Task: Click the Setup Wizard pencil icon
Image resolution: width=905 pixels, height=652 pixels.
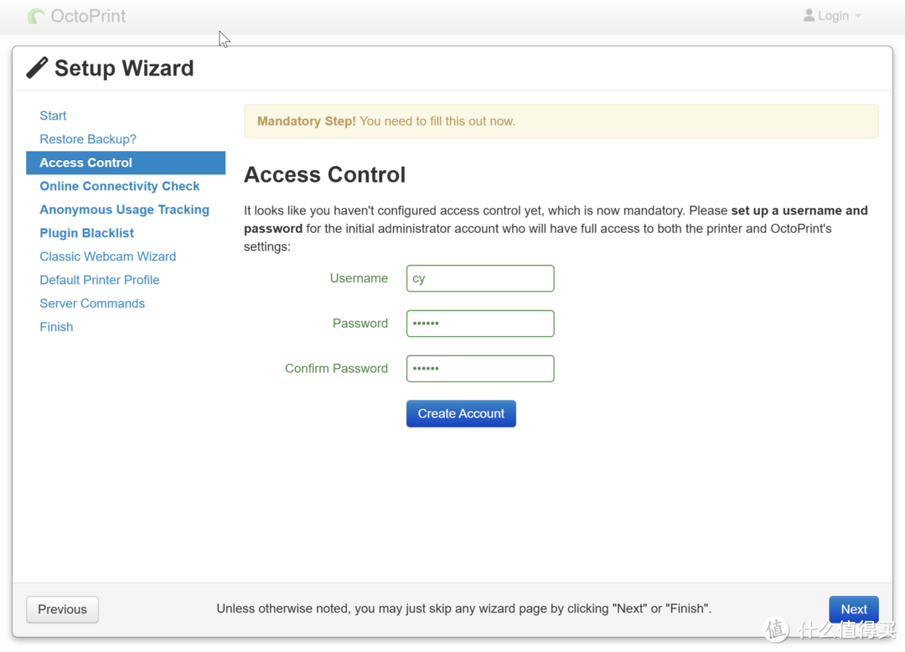Action: [37, 68]
